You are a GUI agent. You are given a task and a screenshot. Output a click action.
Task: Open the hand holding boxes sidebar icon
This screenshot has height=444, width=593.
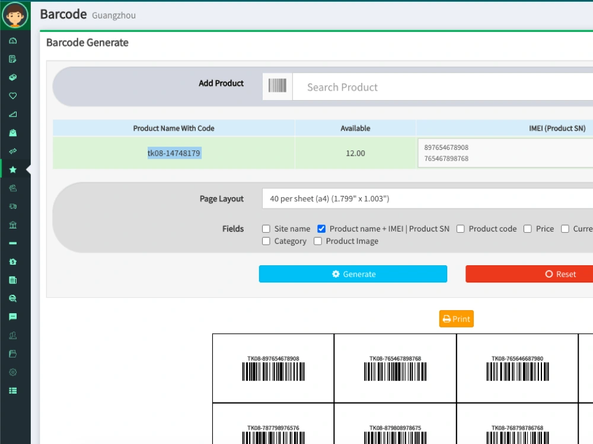coord(13,188)
